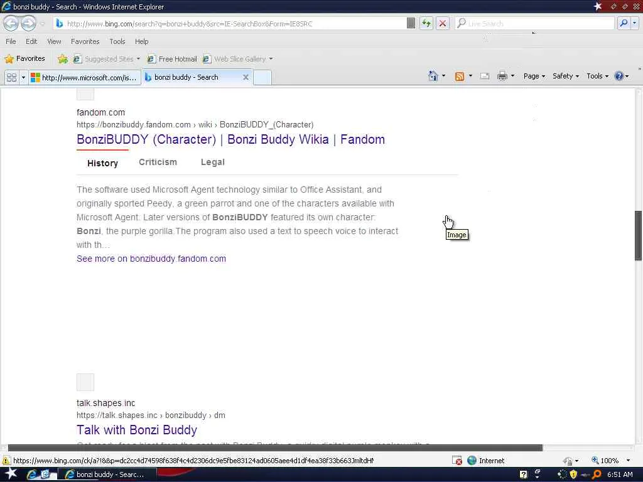Switch to the microsoft.com tab
This screenshot has height=482, width=643.
pos(84,77)
